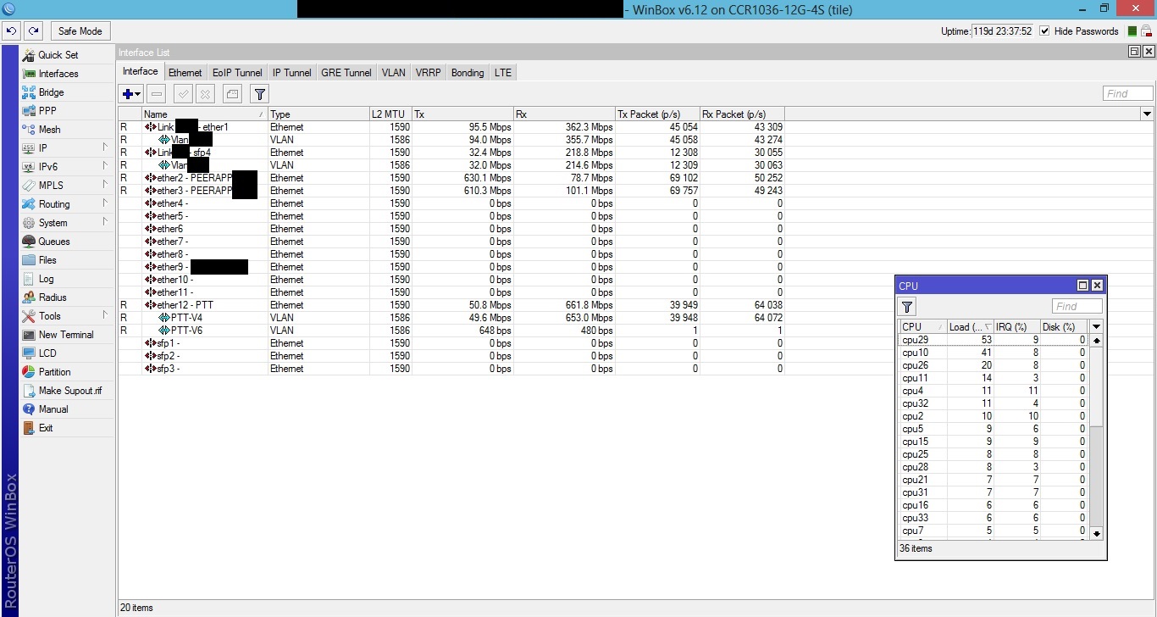The height and width of the screenshot is (617, 1157).
Task: Maximize the Interface List panel
Action: (x=1134, y=52)
